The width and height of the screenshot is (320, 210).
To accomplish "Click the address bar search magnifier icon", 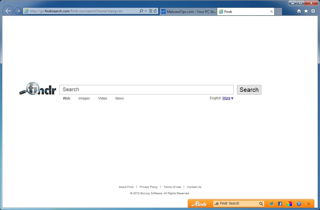I will coord(141,11).
